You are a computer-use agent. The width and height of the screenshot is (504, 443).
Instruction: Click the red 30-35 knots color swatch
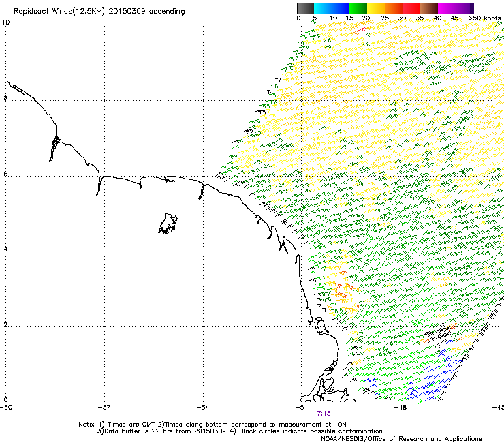coord(411,8)
